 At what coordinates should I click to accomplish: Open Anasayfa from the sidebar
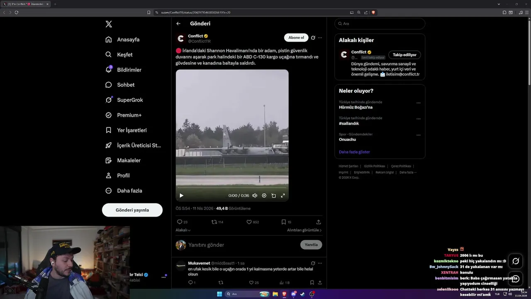[x=122, y=39]
